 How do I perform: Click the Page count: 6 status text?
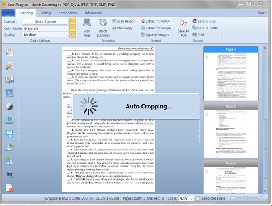click(134, 198)
